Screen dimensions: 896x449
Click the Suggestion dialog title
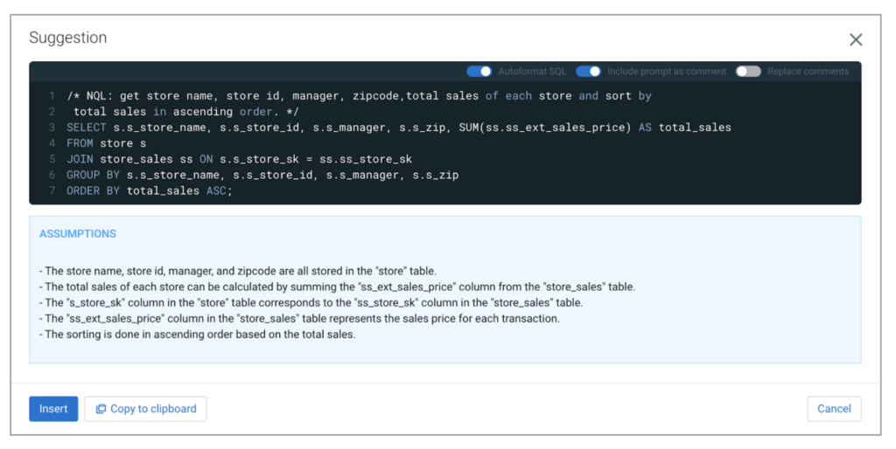(x=68, y=38)
